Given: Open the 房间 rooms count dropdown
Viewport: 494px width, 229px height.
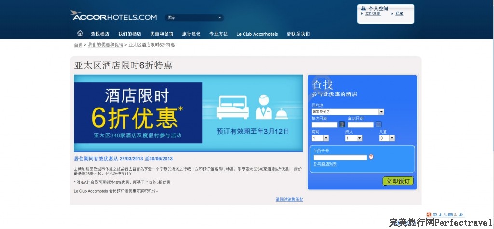Looking at the screenshot, I should click(320, 138).
